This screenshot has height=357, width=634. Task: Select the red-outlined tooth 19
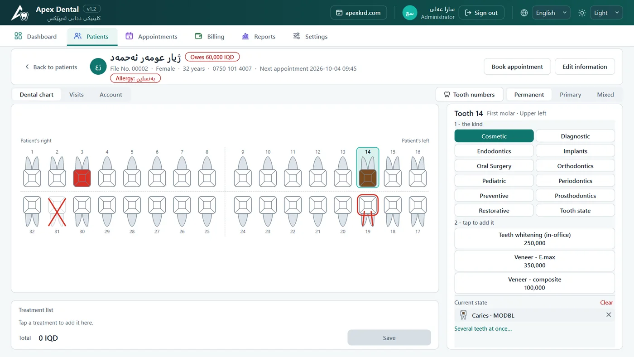(368, 211)
